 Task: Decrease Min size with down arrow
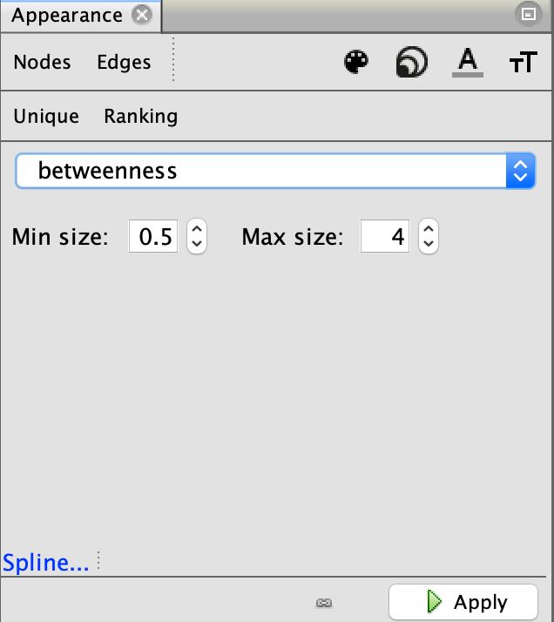pos(197,244)
